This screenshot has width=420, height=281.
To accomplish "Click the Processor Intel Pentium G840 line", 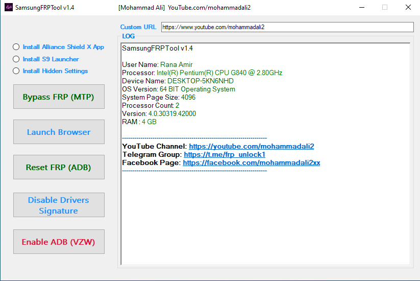I will [202, 73].
